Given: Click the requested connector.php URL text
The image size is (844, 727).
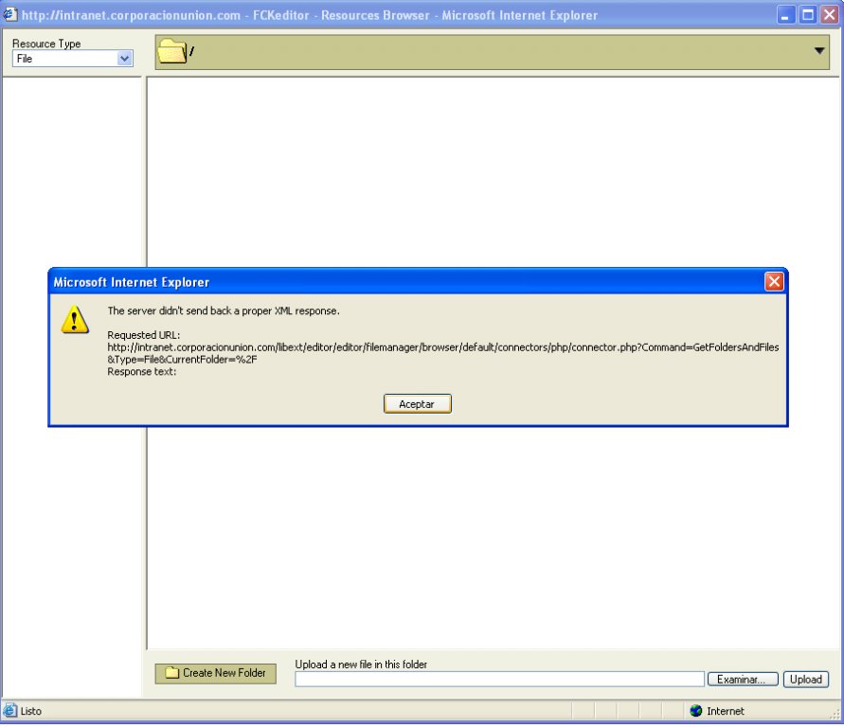Looking at the screenshot, I should 443,353.
